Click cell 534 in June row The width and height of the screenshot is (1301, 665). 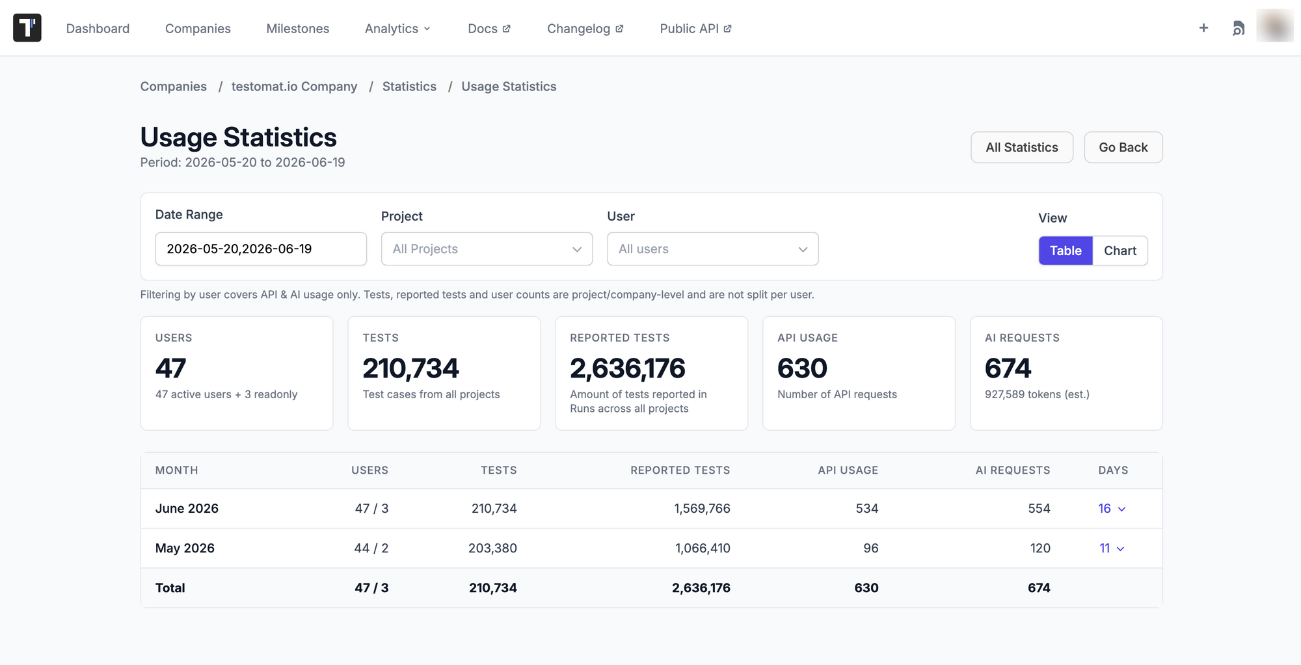tap(867, 509)
